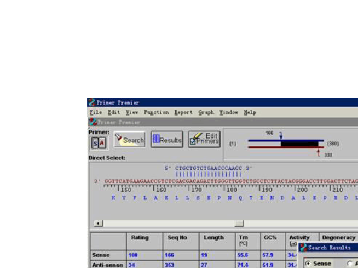This screenshot has width=358, height=268.
Task: Click the red anti-sense primer marker at 353
Action: tap(319, 153)
